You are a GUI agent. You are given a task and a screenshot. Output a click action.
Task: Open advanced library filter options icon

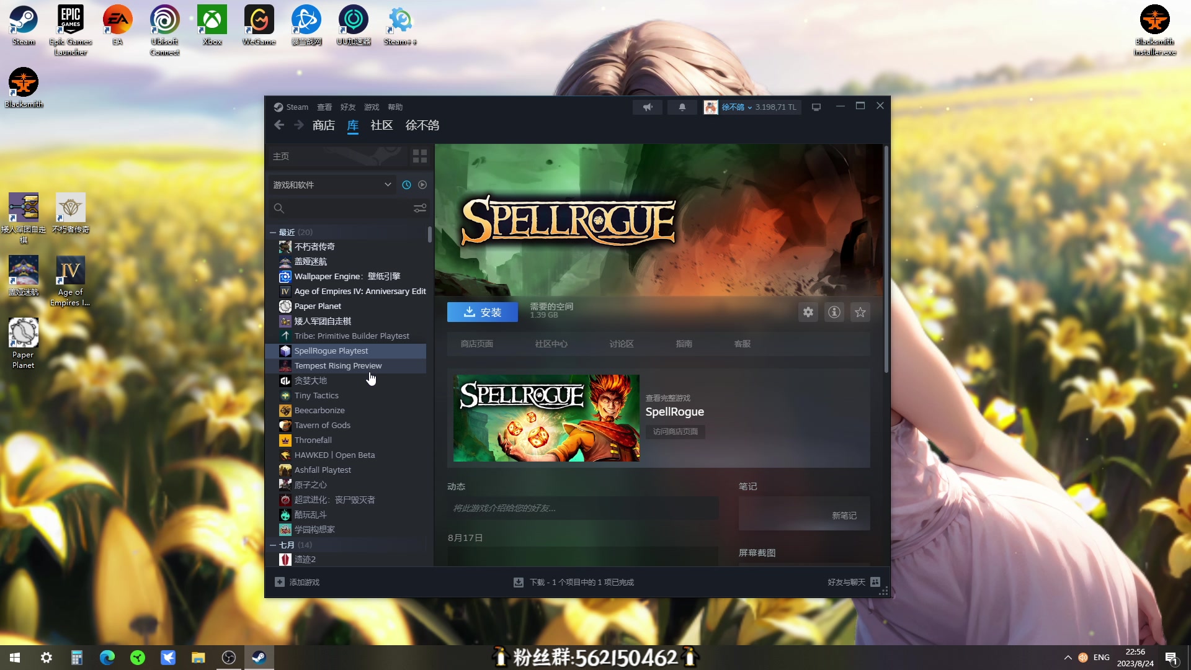pos(420,208)
